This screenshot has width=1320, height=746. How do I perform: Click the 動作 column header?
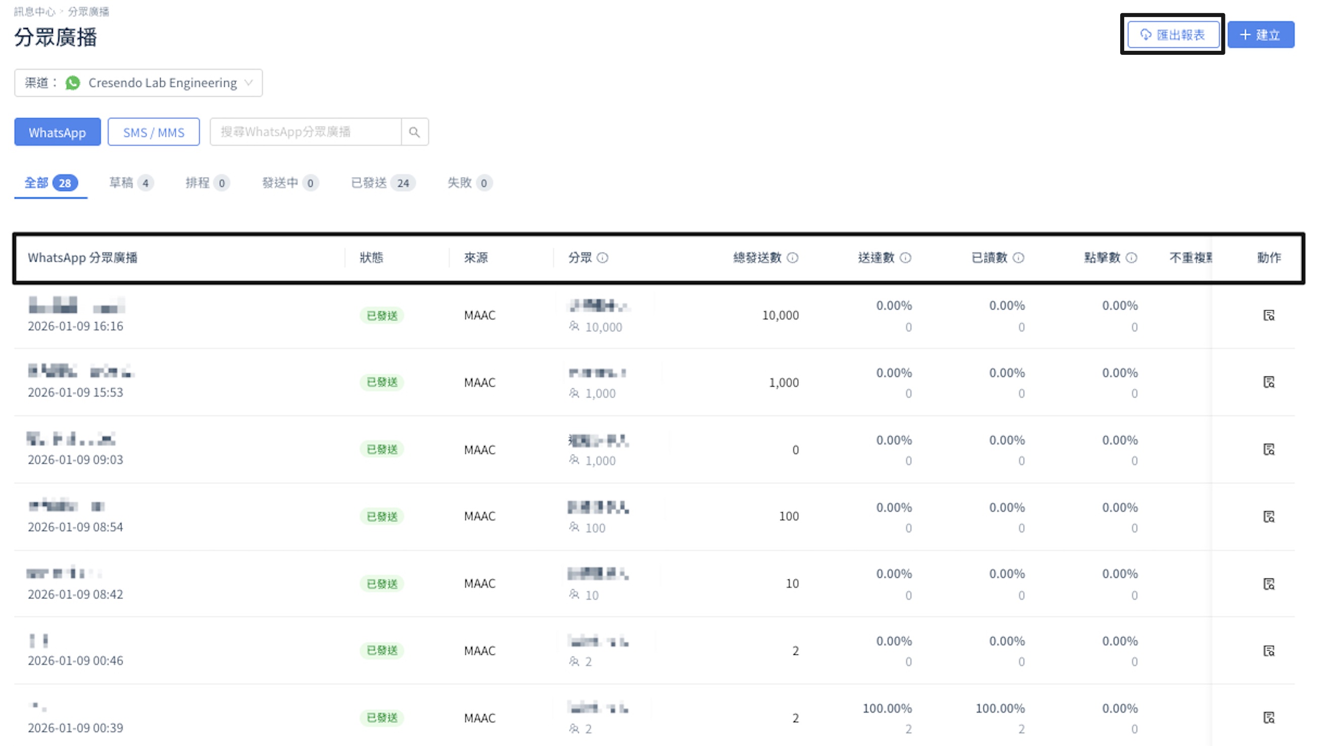(x=1269, y=258)
